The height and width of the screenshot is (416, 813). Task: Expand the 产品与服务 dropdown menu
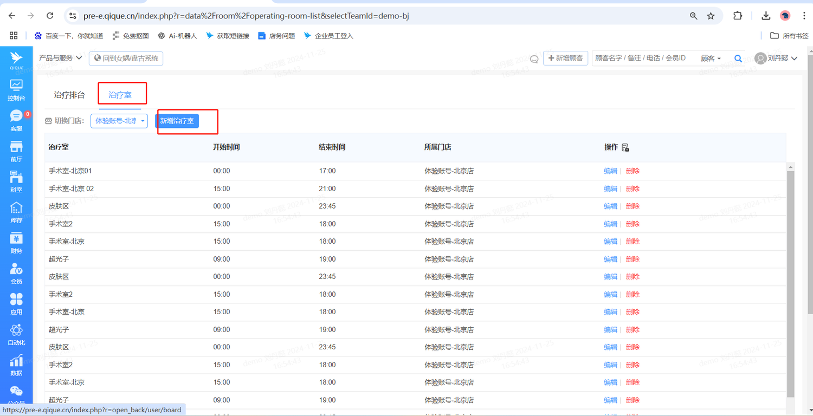[x=60, y=58]
